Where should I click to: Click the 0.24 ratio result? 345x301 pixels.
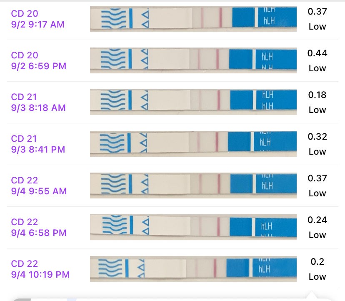(x=317, y=220)
